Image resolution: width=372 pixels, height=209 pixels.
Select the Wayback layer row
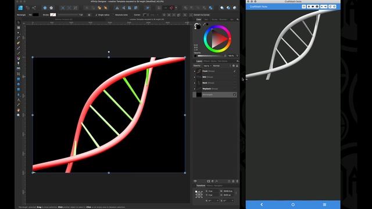point(215,89)
